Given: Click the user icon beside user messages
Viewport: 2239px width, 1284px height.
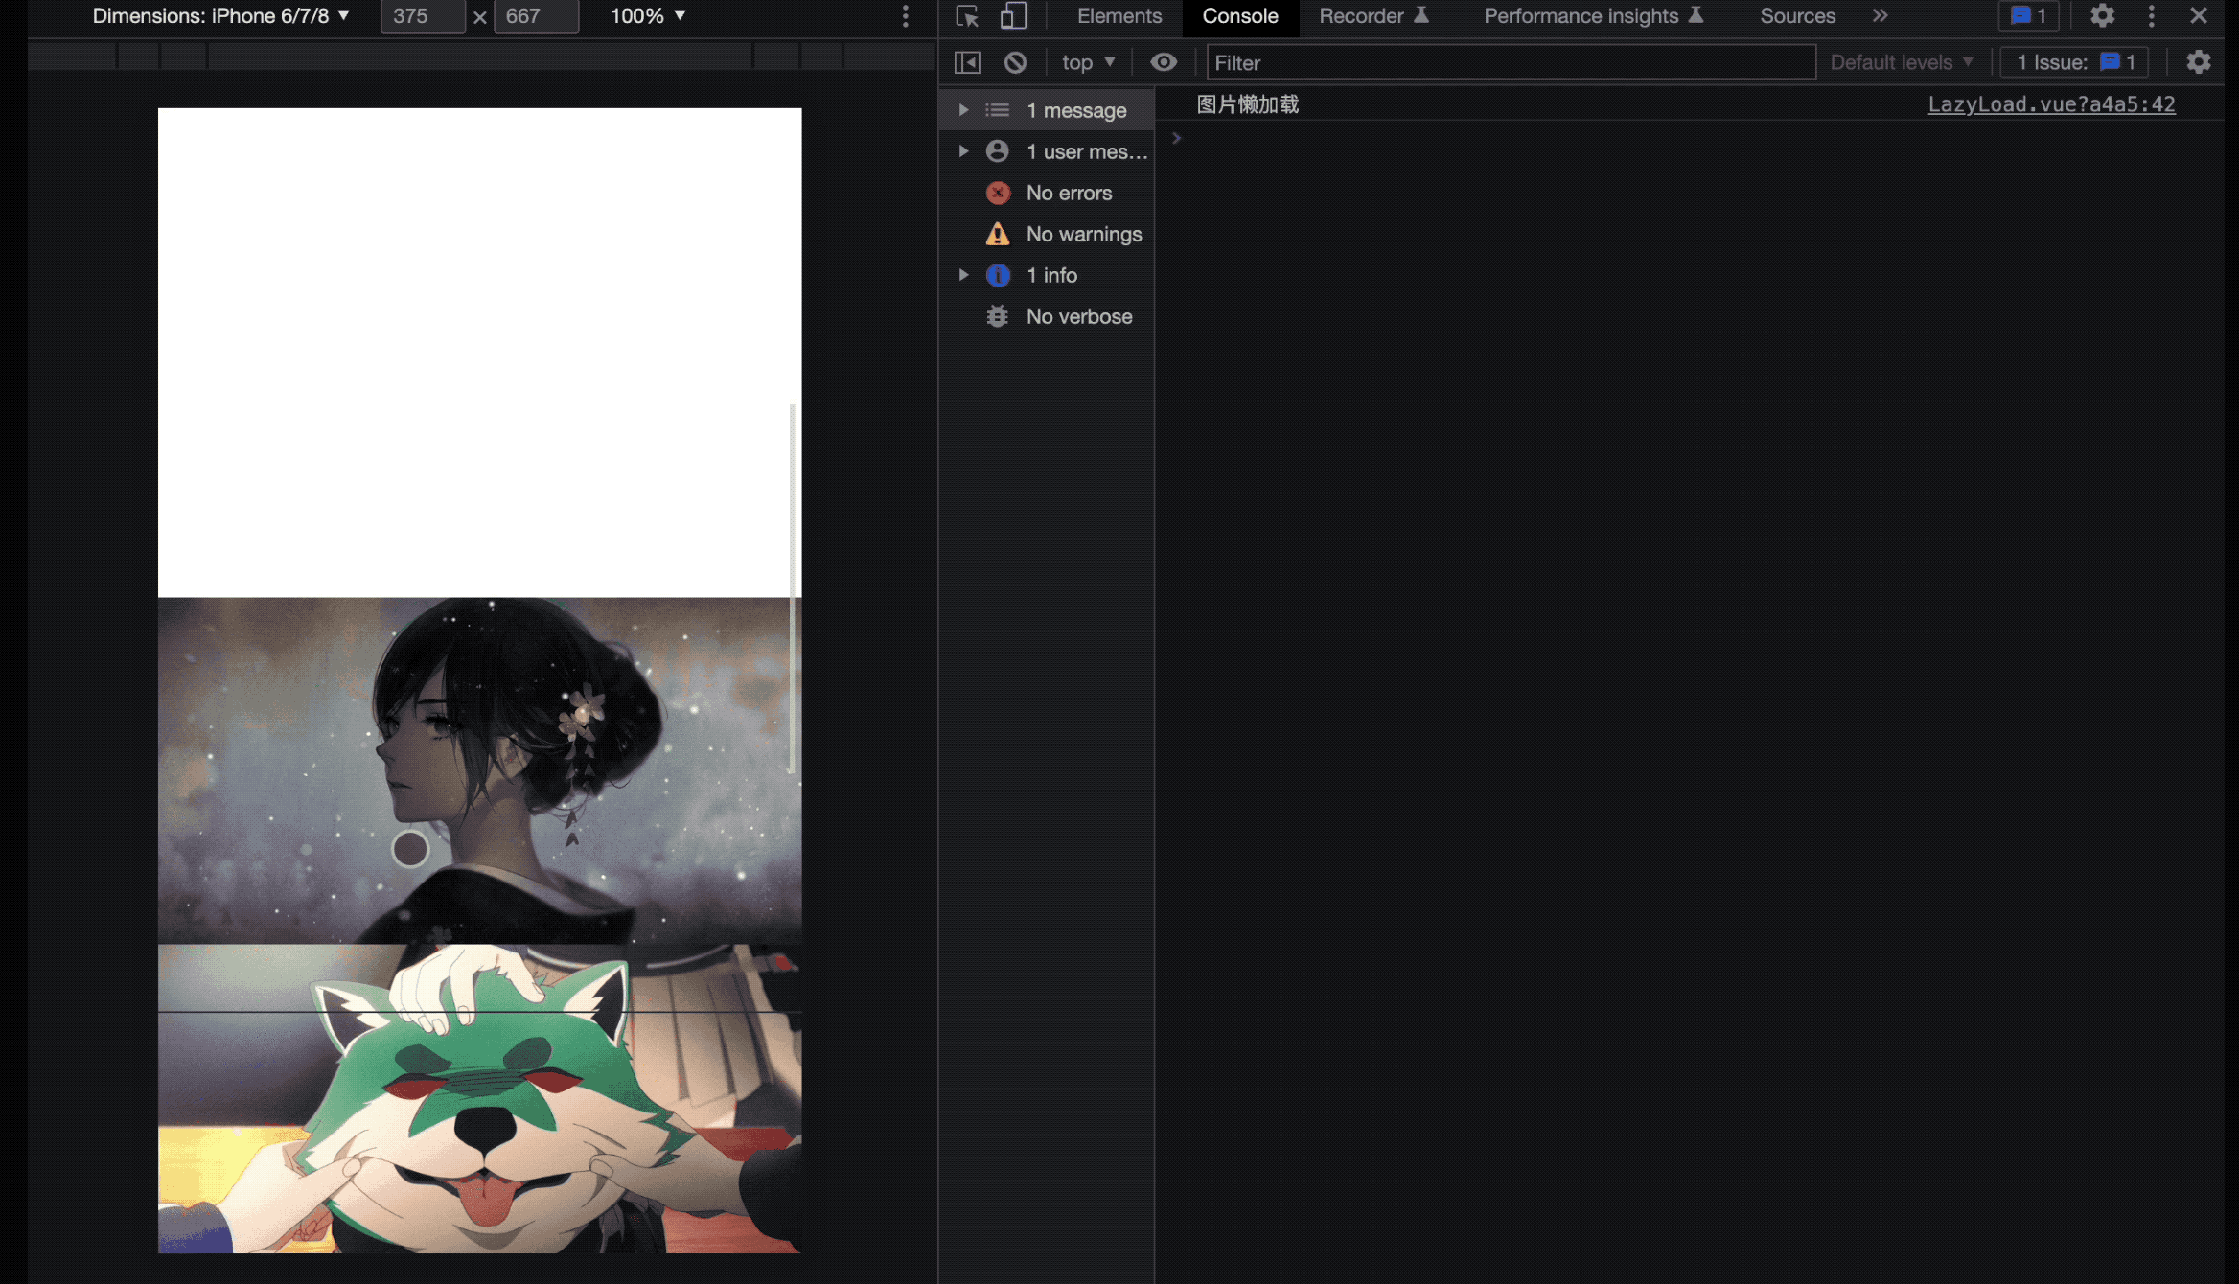Looking at the screenshot, I should click(998, 151).
